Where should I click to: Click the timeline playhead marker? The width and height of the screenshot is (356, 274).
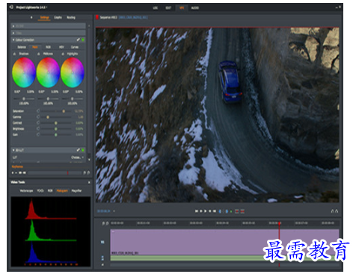280,223
